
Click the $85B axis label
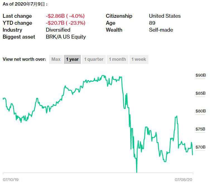pos(200,93)
